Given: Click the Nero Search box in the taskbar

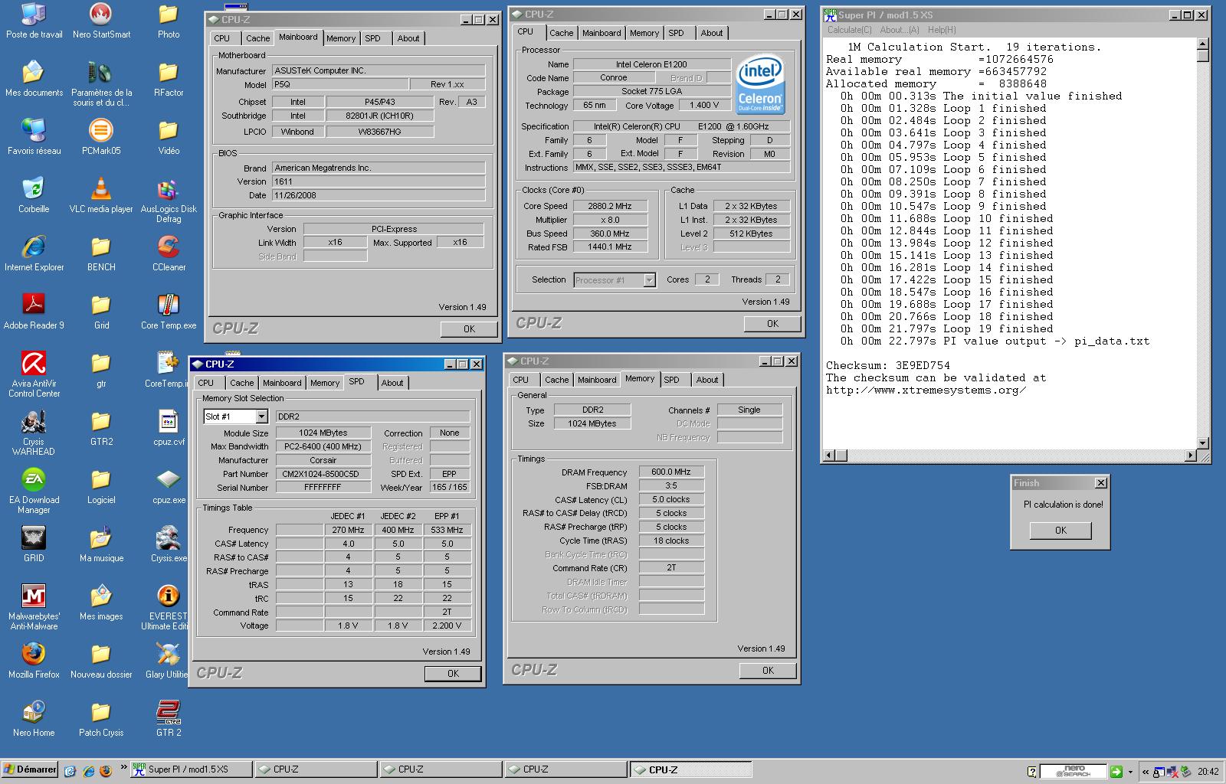Looking at the screenshot, I should pos(1074,771).
